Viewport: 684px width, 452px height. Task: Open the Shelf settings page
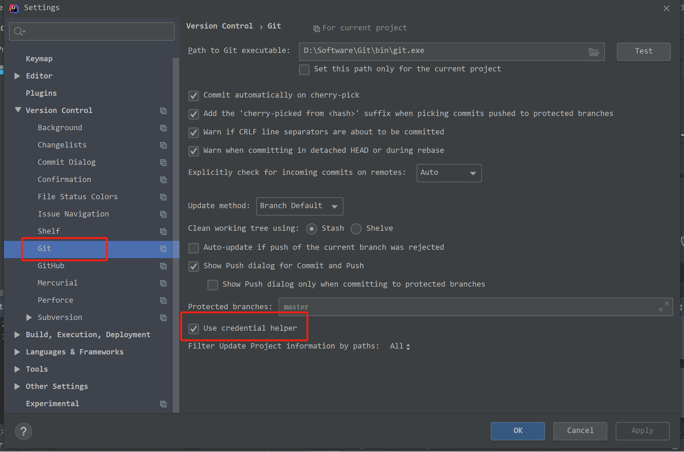[x=49, y=231]
